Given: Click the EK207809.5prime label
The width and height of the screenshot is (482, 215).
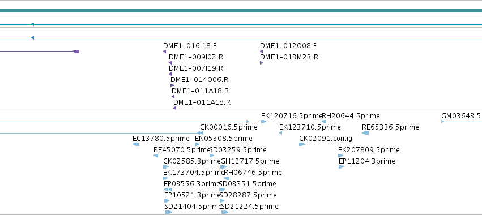Looking at the screenshot, I should 369,150.
